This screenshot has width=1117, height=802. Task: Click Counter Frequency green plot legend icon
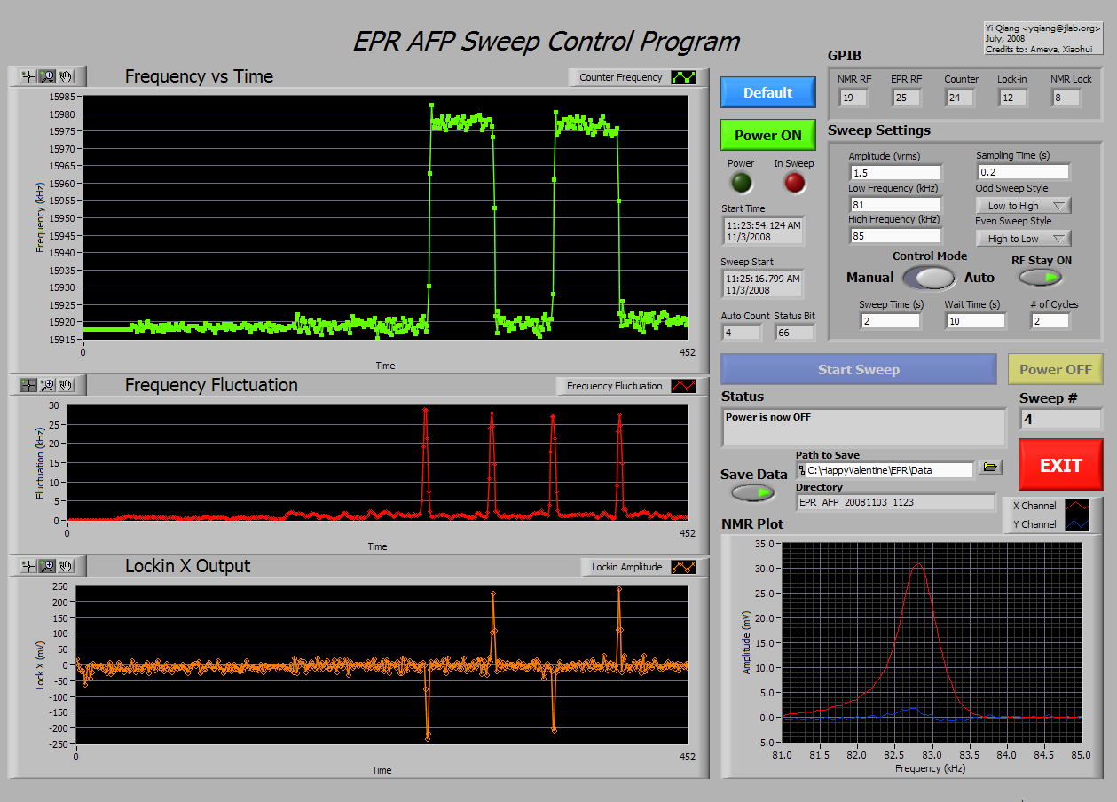pos(684,77)
